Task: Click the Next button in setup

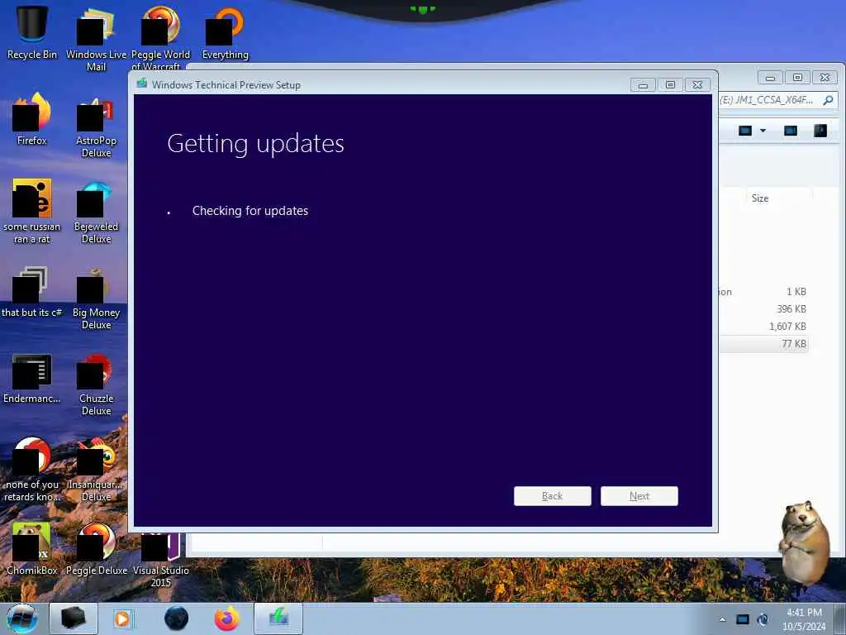Action: [x=639, y=496]
